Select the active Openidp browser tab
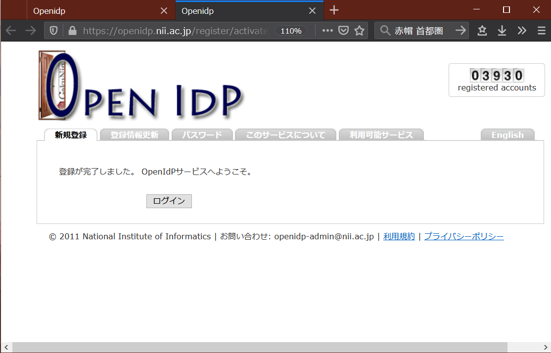The image size is (551, 353). tap(249, 10)
